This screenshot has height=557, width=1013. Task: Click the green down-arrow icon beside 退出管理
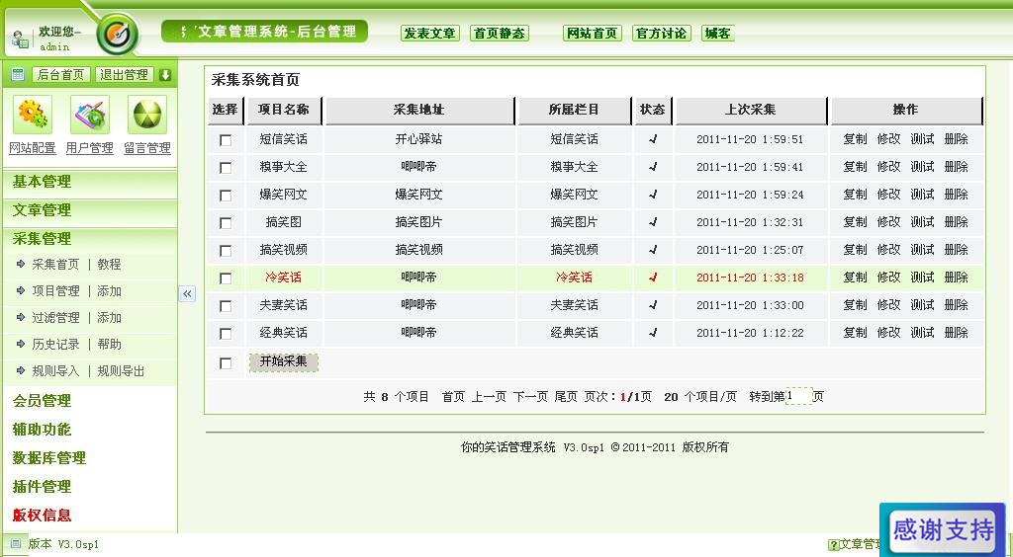point(165,75)
